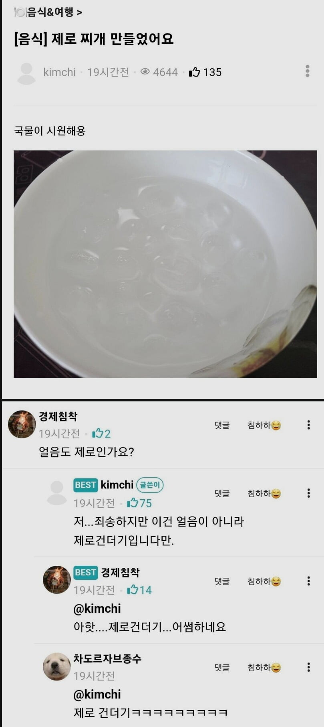This screenshot has height=727, width=324.
Task: Click the 글쓴이 badge next to kimchi
Action: 150,485
